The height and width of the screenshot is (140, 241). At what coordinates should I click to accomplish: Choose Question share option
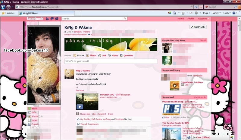pos(127,55)
